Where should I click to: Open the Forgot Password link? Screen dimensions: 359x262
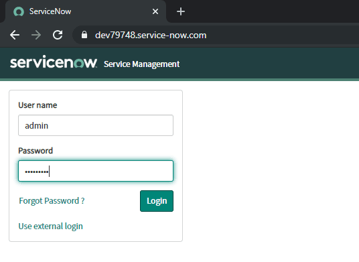[x=52, y=201]
